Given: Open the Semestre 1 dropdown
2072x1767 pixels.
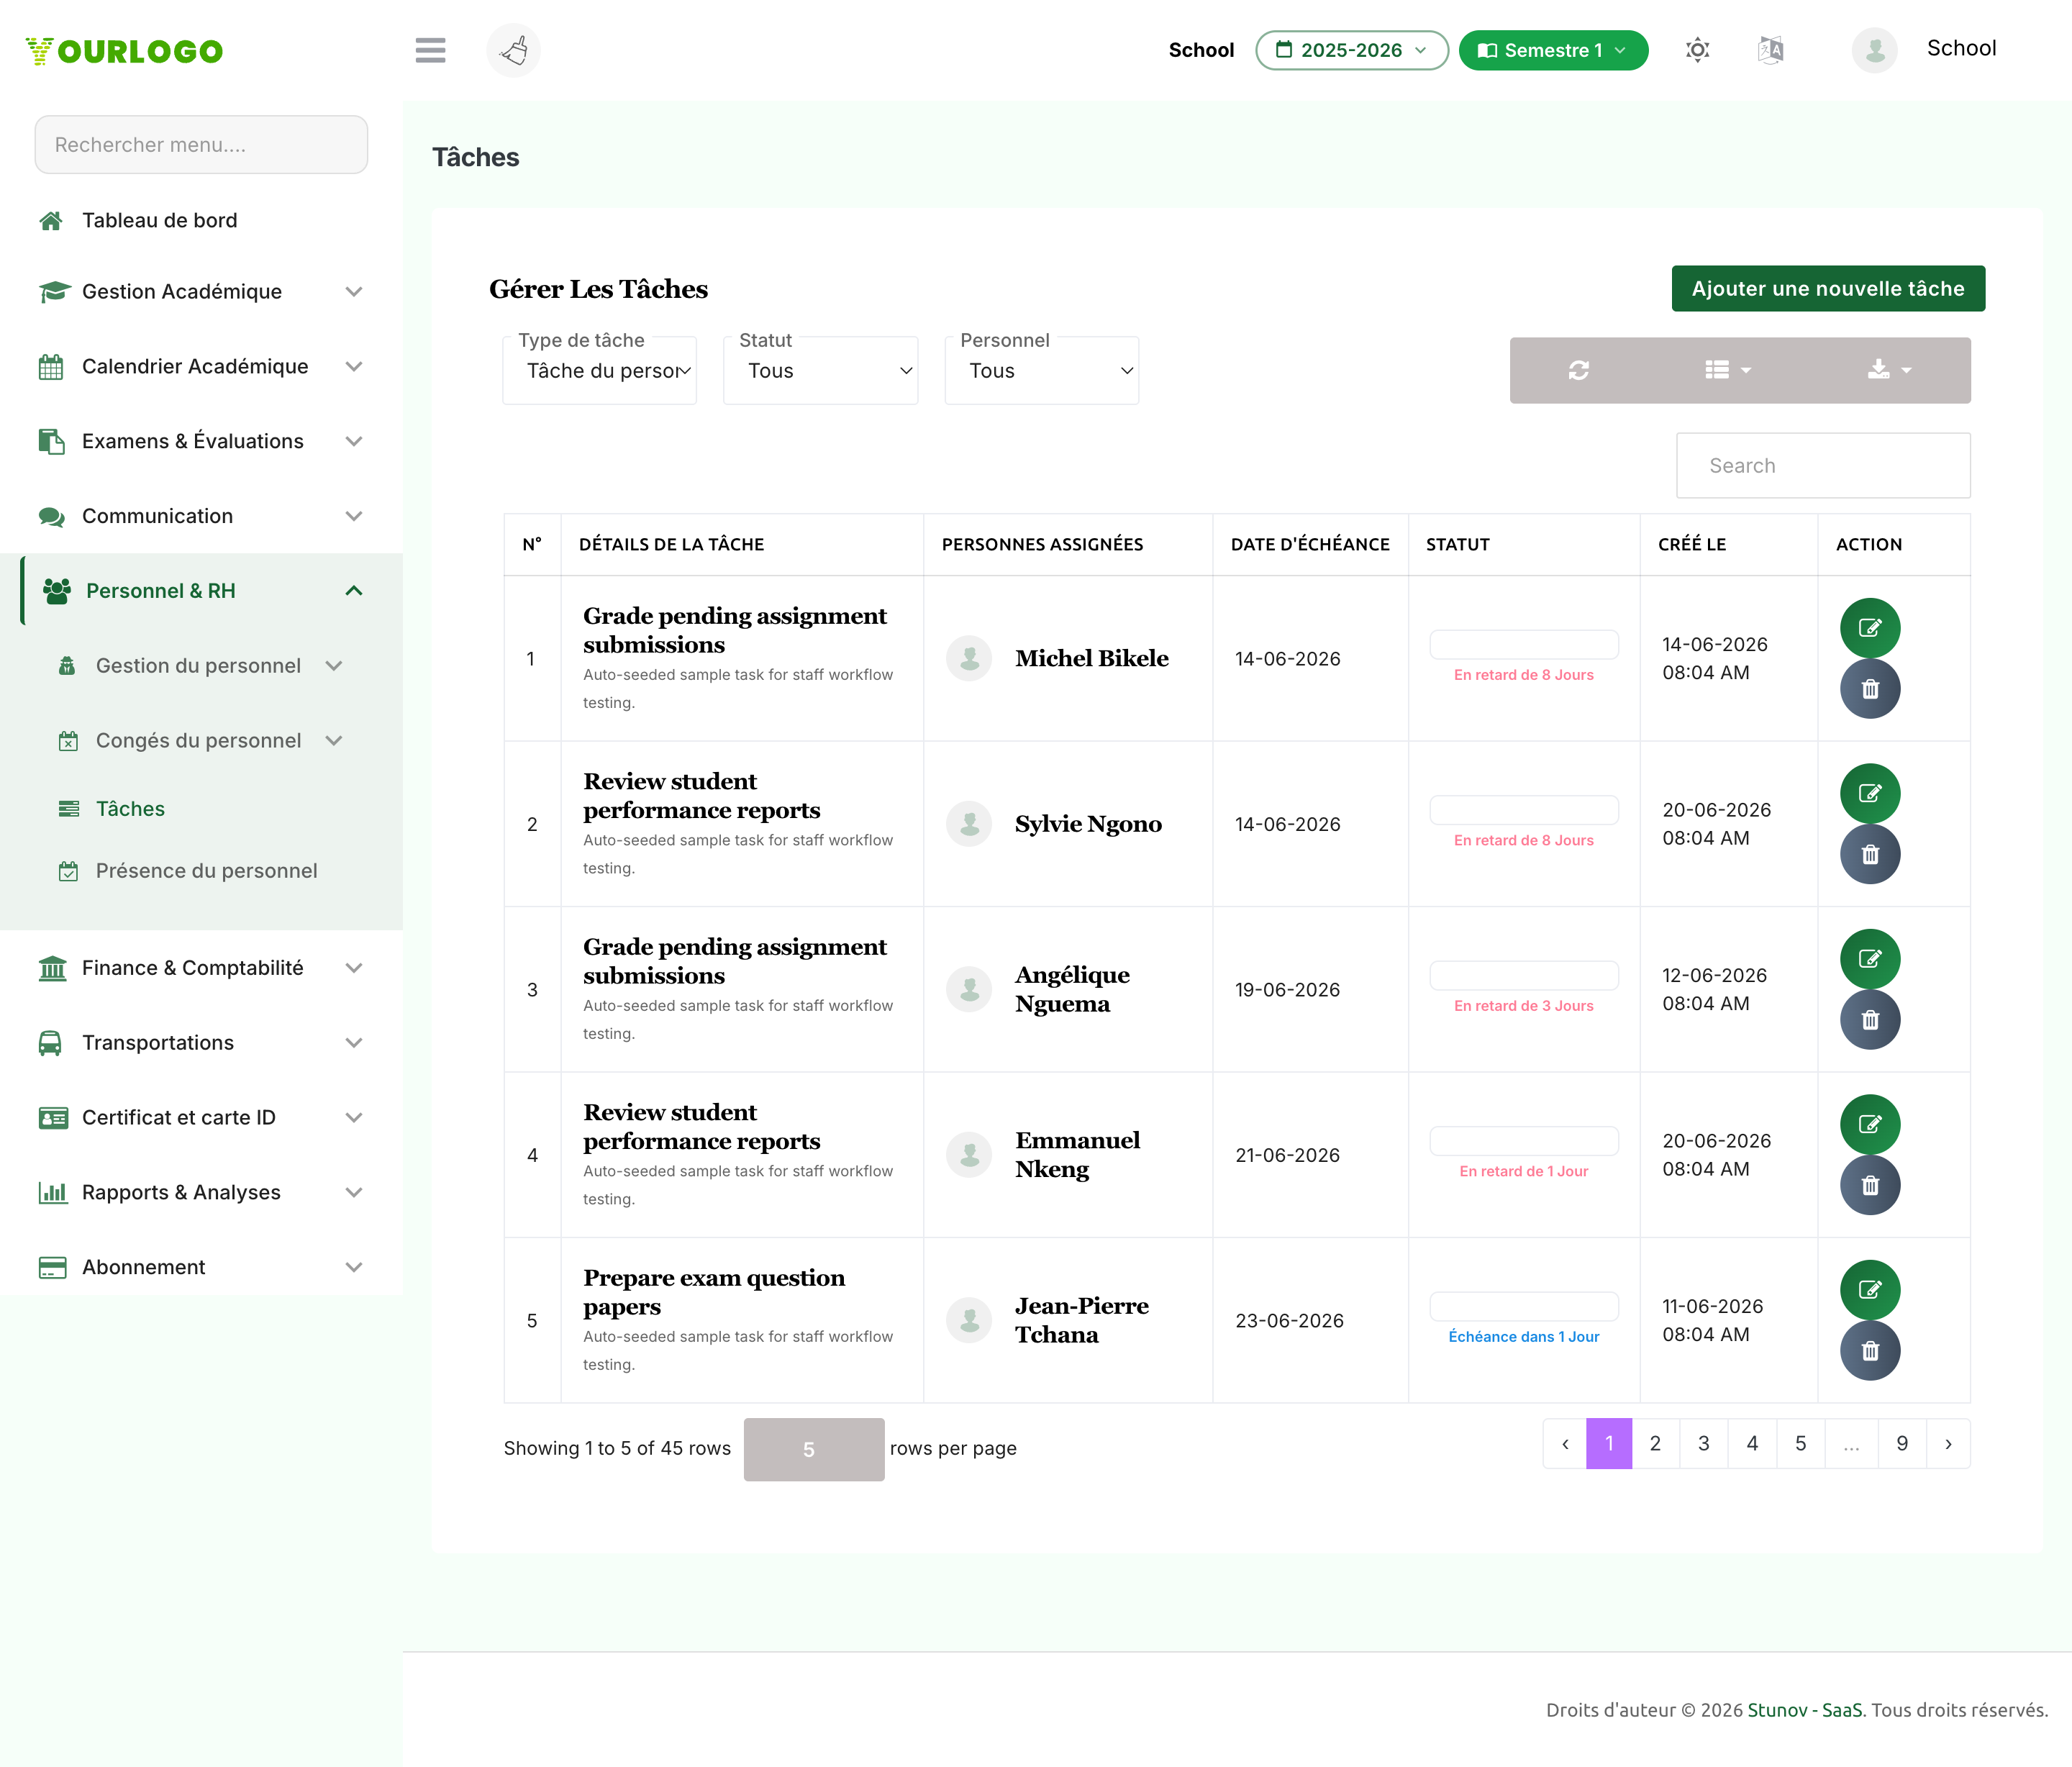Looking at the screenshot, I should (x=1552, y=50).
